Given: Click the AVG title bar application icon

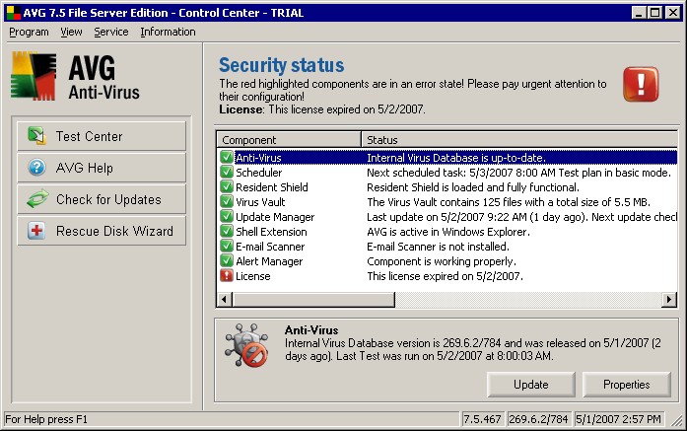Looking at the screenshot, I should click(x=14, y=13).
